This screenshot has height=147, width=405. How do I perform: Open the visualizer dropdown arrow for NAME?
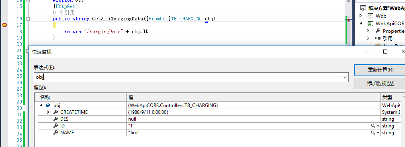378,133
